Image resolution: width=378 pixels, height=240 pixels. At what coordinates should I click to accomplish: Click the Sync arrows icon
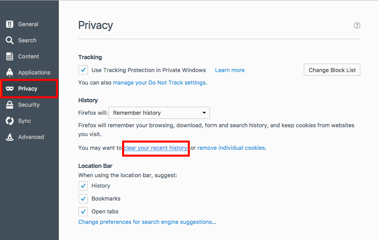[10, 121]
